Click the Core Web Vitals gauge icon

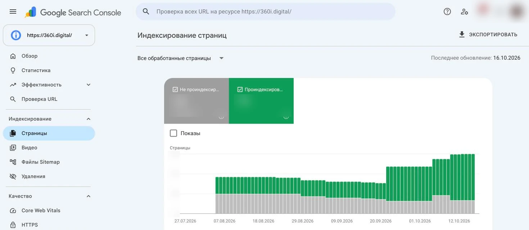tap(13, 211)
